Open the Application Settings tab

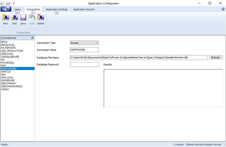point(57,9)
